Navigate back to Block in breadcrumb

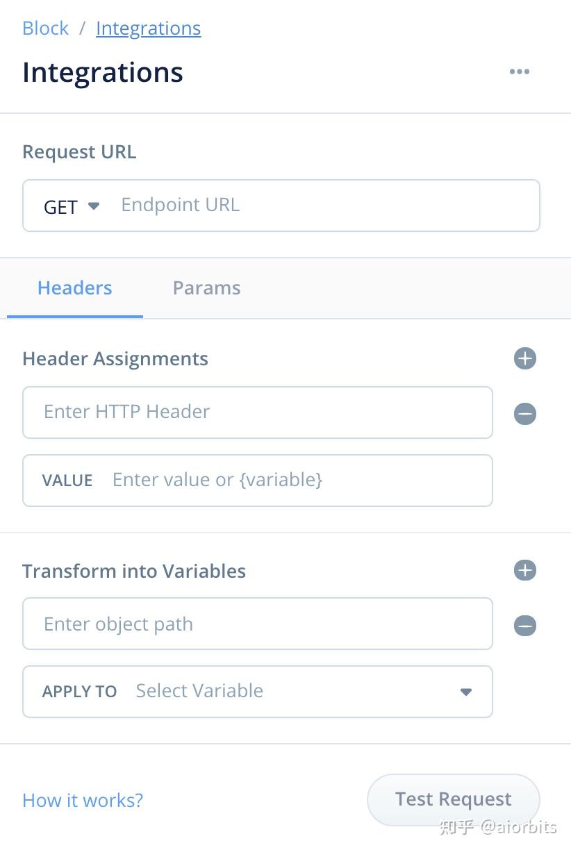[45, 28]
